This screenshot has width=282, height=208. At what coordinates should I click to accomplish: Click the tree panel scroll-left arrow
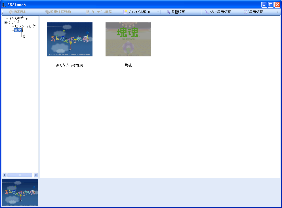coord(5,175)
